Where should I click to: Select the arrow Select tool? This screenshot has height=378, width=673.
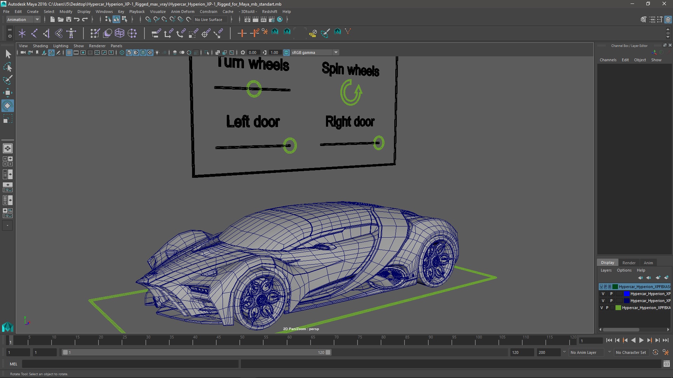[x=8, y=54]
